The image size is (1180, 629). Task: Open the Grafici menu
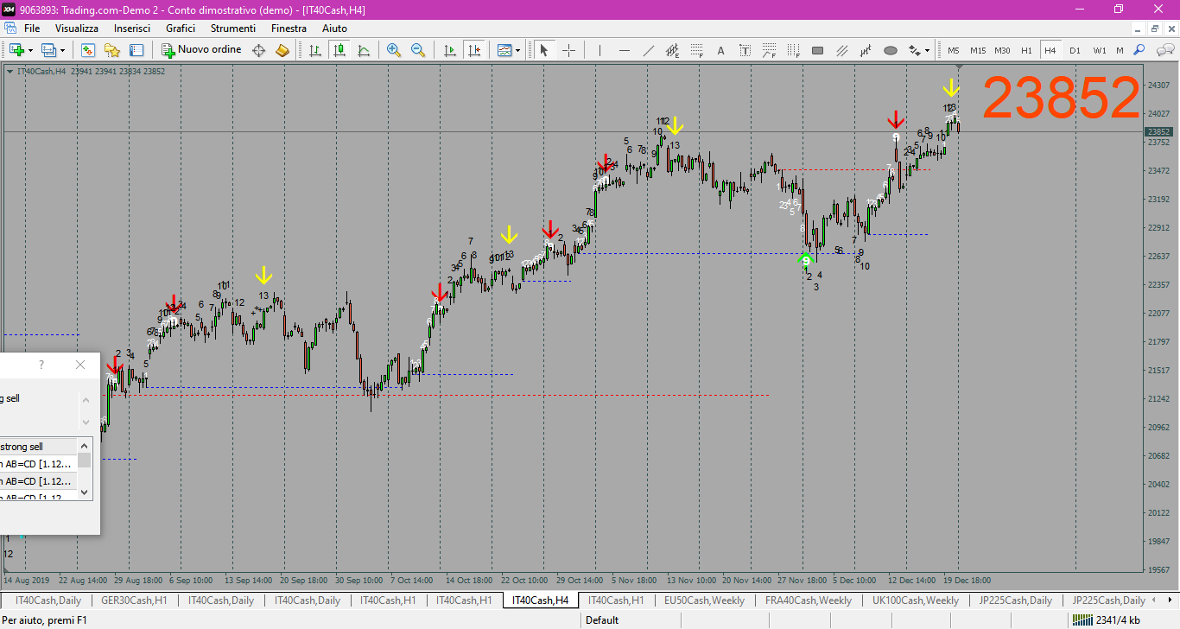click(181, 29)
